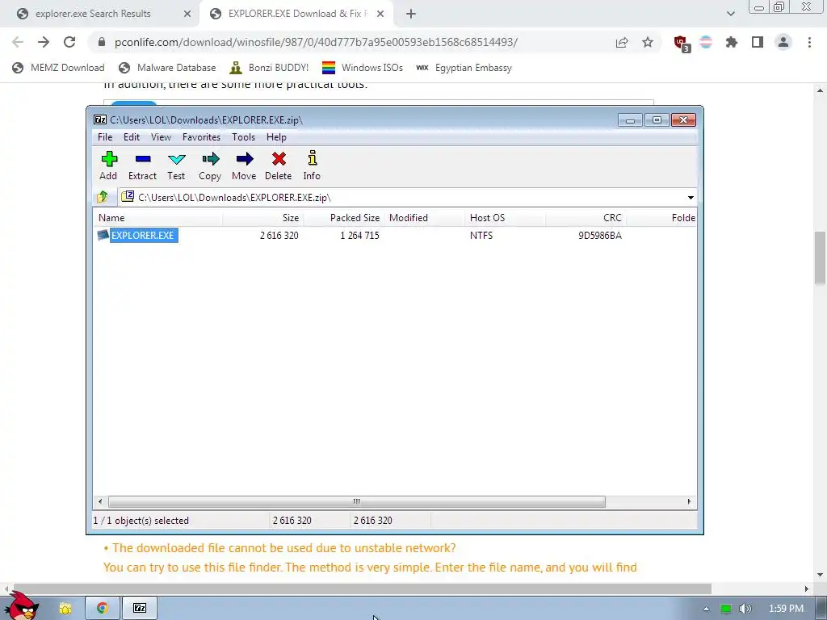Open the Tools menu in 7-Zip
Image resolution: width=827 pixels, height=620 pixels.
pyautogui.click(x=243, y=137)
